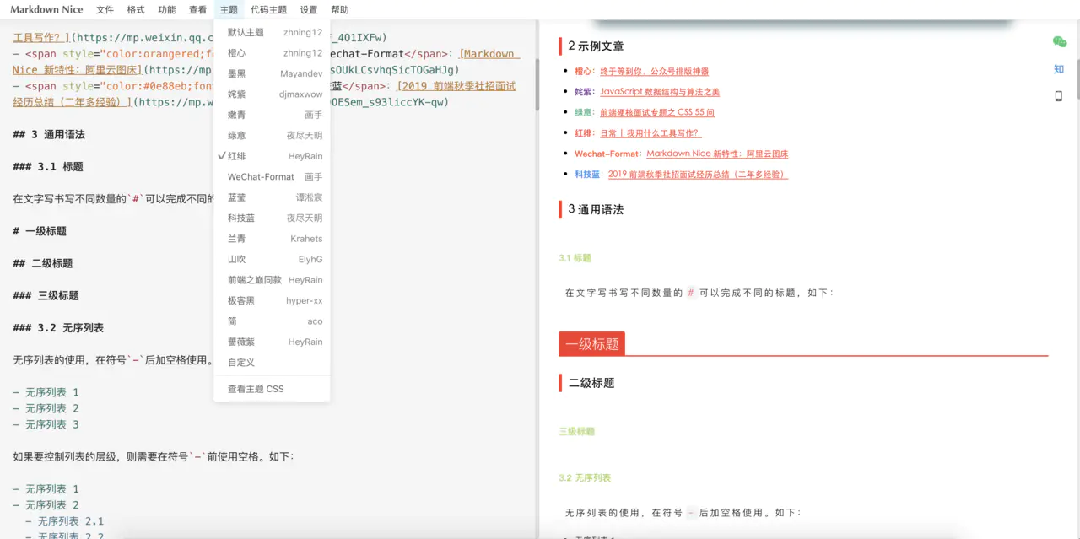Select the 简 theme by aco
Viewport: 1080px width, 539px height.
pyautogui.click(x=272, y=321)
